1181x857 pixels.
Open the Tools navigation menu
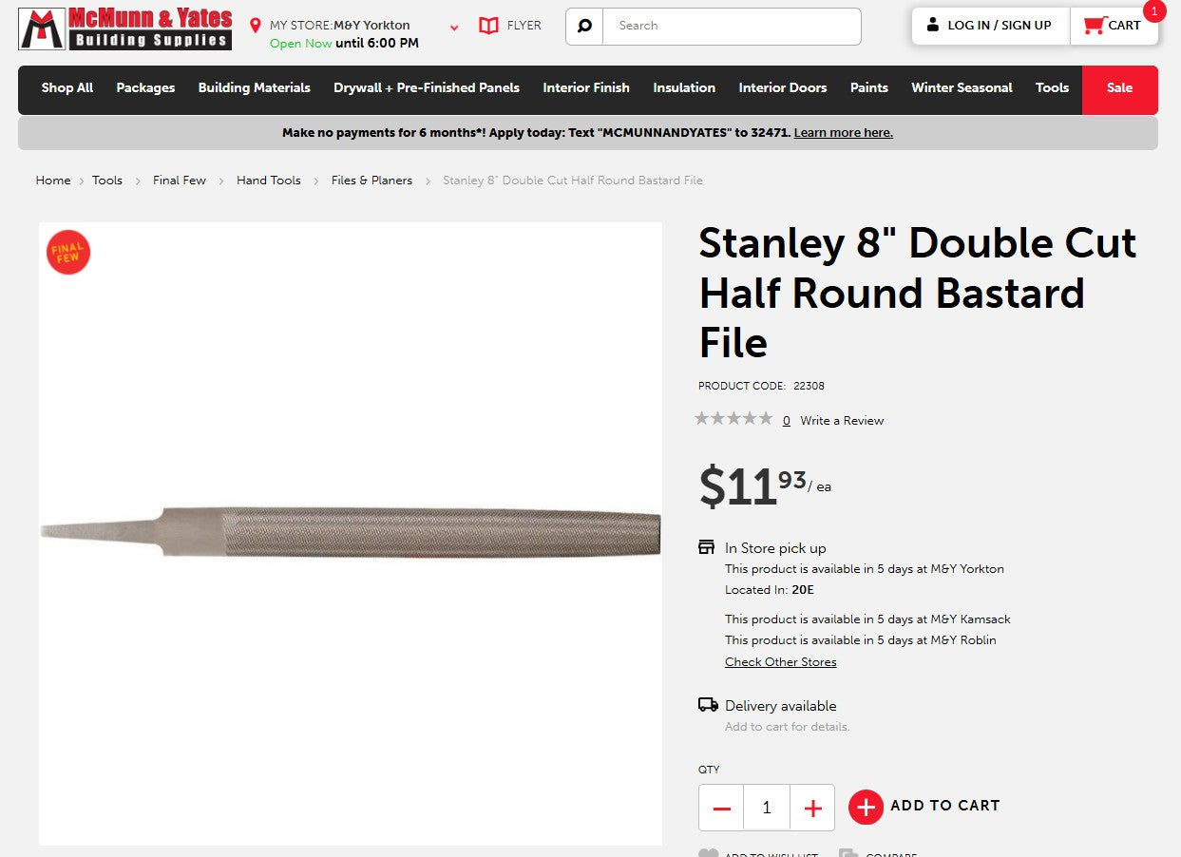click(1052, 88)
